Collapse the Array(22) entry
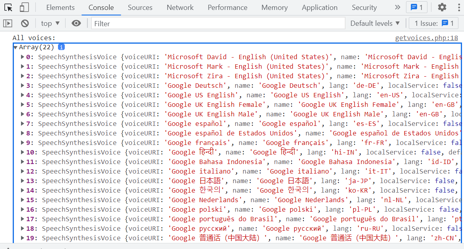 coord(15,47)
